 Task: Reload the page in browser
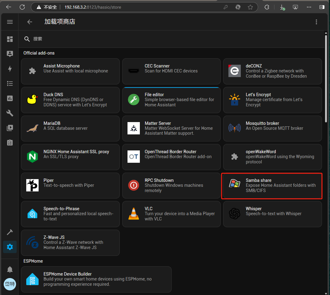click(x=22, y=7)
